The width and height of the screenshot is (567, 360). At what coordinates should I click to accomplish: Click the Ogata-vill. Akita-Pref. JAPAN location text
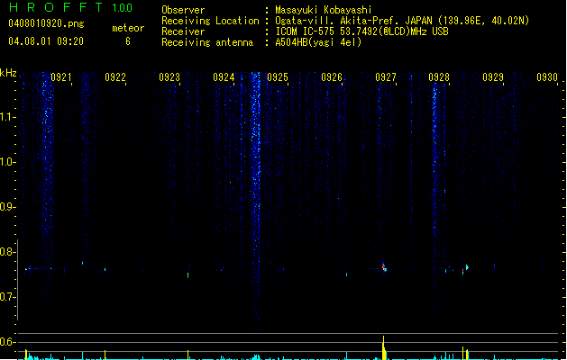tap(402, 21)
